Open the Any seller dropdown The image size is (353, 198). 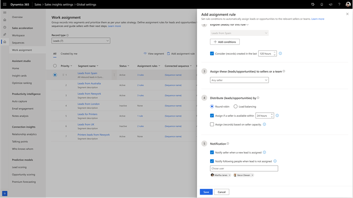coord(239,80)
